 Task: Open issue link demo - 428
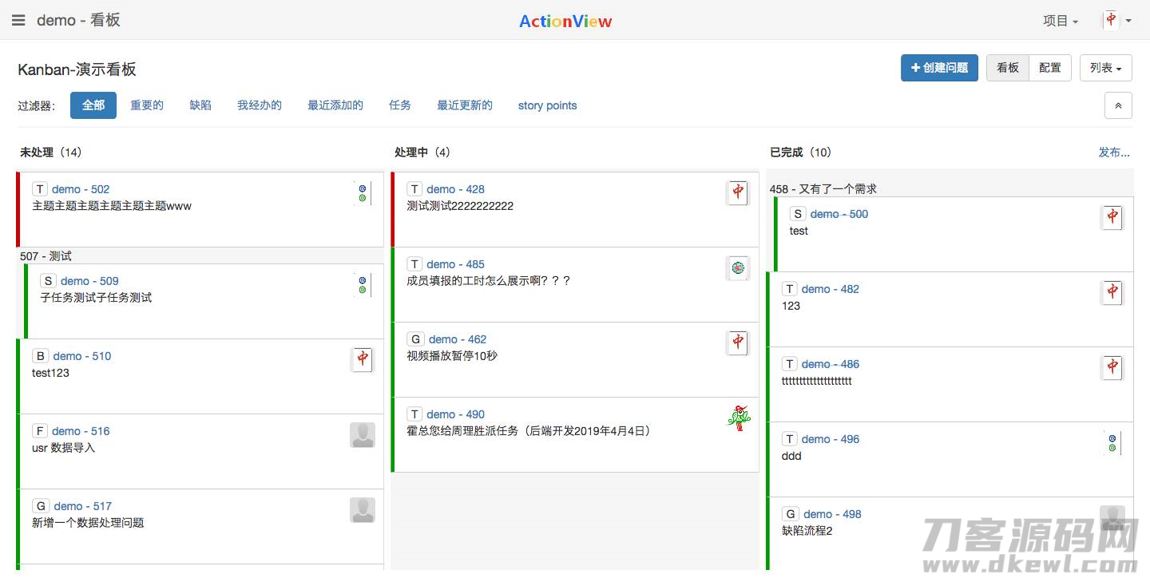[x=455, y=189]
